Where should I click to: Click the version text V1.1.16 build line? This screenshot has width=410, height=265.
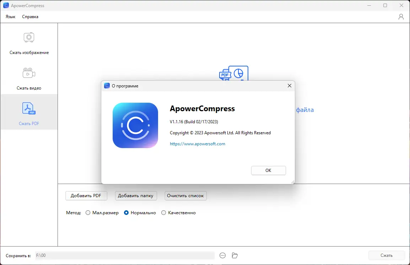tap(194, 122)
